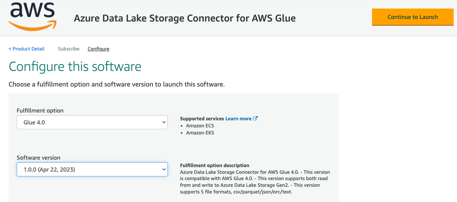Open the Learn more supported services link
This screenshot has width=457, height=202.
pyautogui.click(x=238, y=118)
